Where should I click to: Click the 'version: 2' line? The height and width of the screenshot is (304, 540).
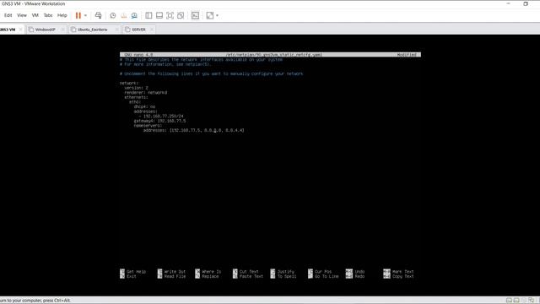pyautogui.click(x=137, y=88)
